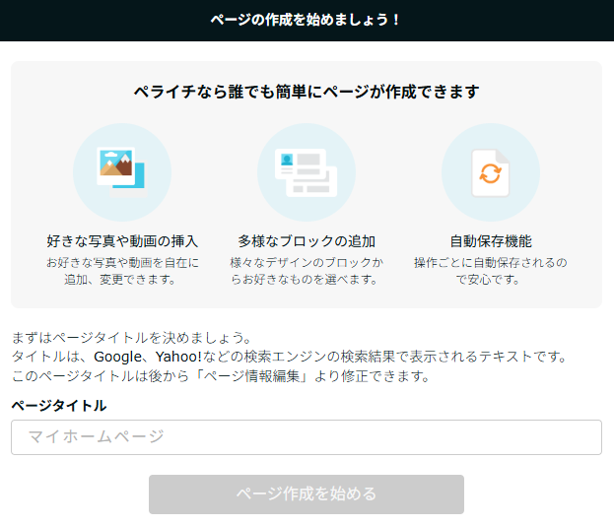
Task: Click the description under photo insertion title
Action: click(x=122, y=271)
